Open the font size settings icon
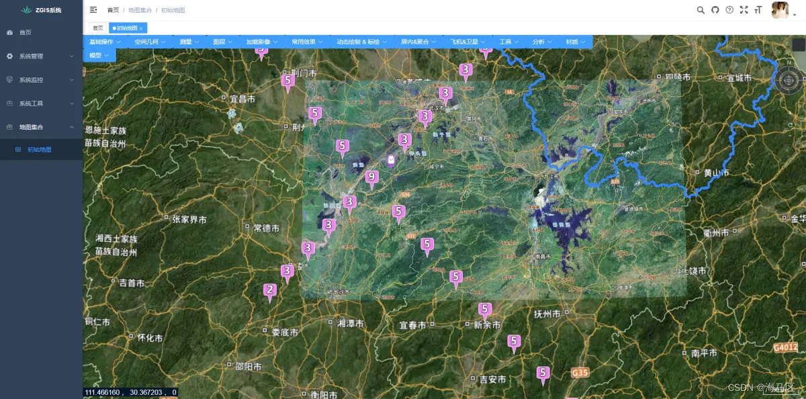806x399 pixels. 758,10
